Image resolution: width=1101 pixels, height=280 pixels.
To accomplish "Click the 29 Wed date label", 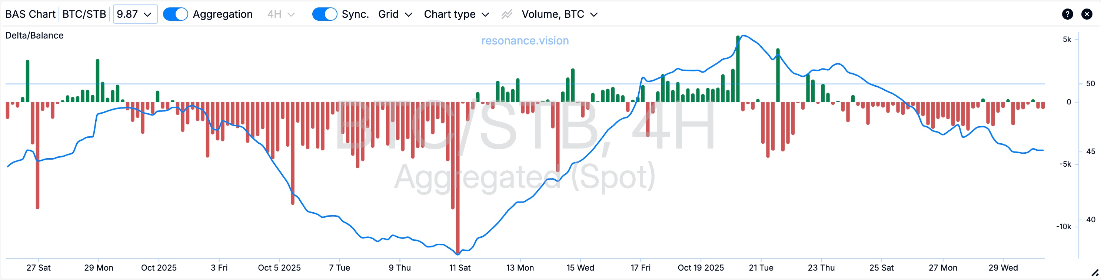I will pyautogui.click(x=1003, y=268).
